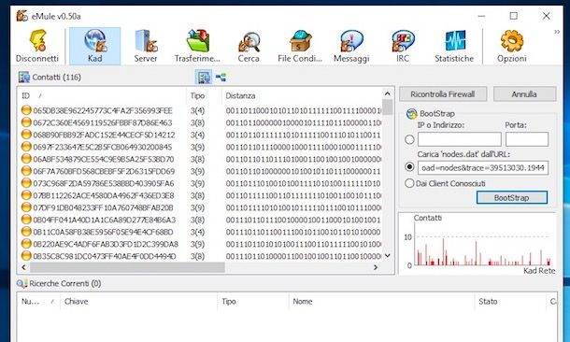
Task: Click the Contatti (116) label
Action: pos(57,77)
